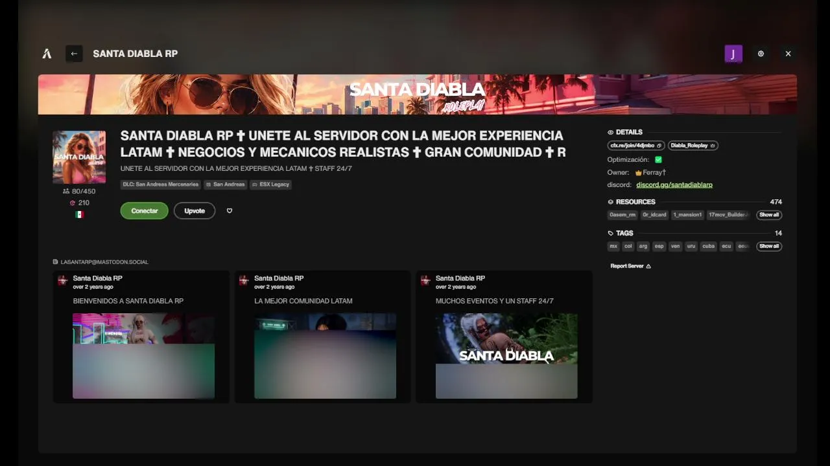Click the stack icon beside RESOURCES

click(610, 202)
